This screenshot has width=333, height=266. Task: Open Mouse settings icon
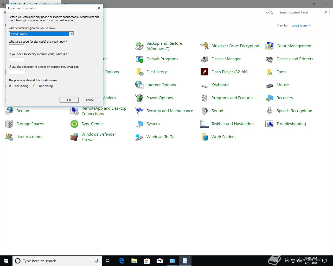pyautogui.click(x=270, y=85)
